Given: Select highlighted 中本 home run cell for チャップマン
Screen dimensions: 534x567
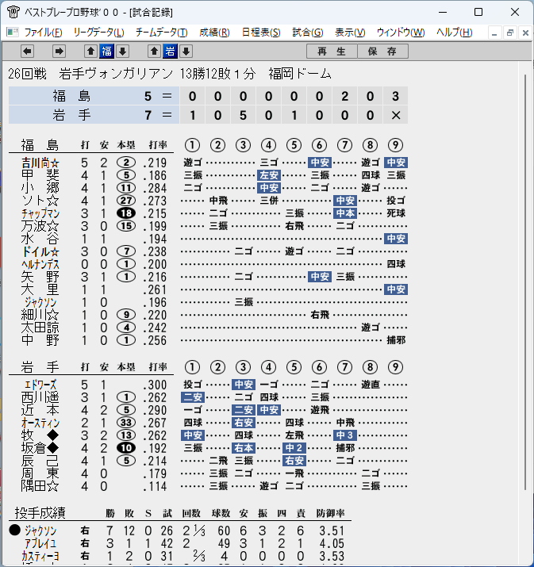Looking at the screenshot, I should tap(345, 213).
